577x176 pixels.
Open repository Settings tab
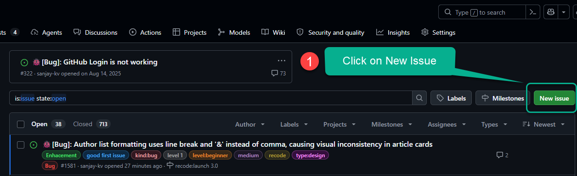pos(439,32)
